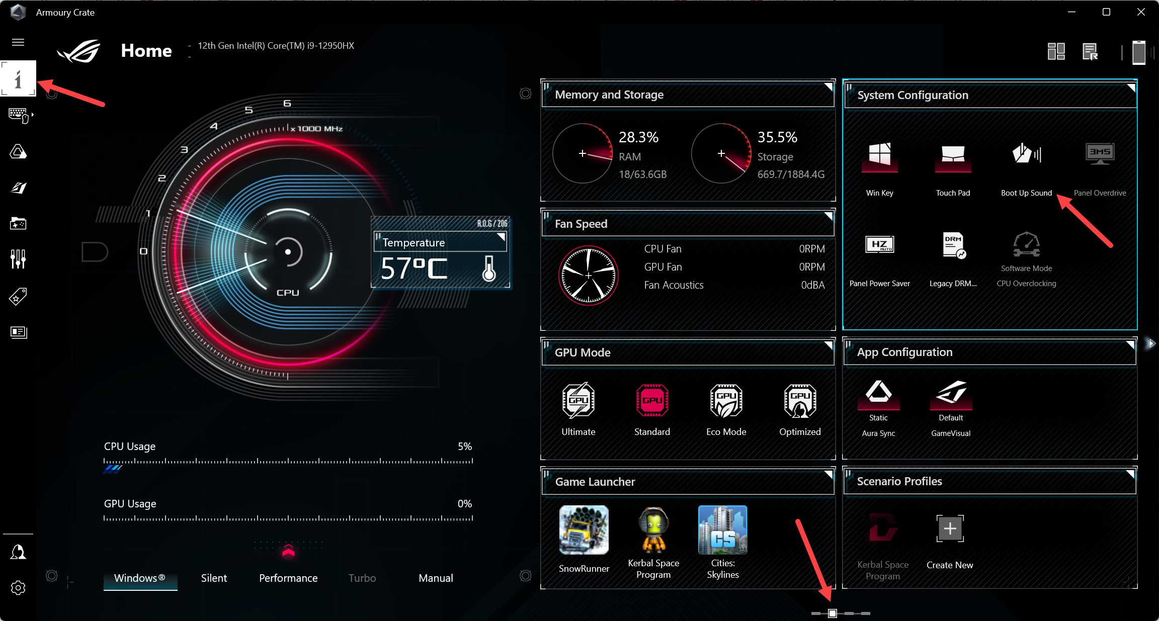
Task: Open the News sidebar icon
Action: coord(18,332)
